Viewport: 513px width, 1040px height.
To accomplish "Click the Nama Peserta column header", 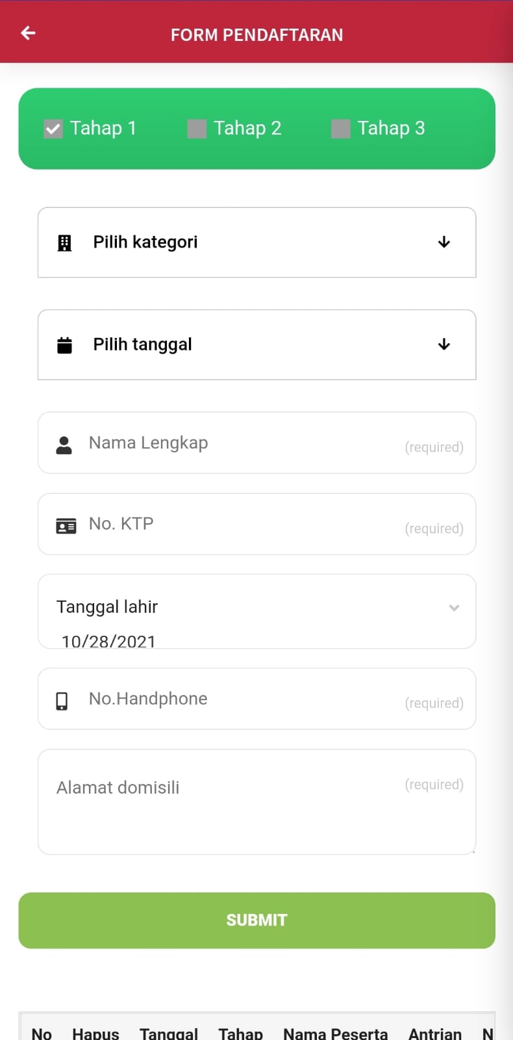I will [x=335, y=1032].
